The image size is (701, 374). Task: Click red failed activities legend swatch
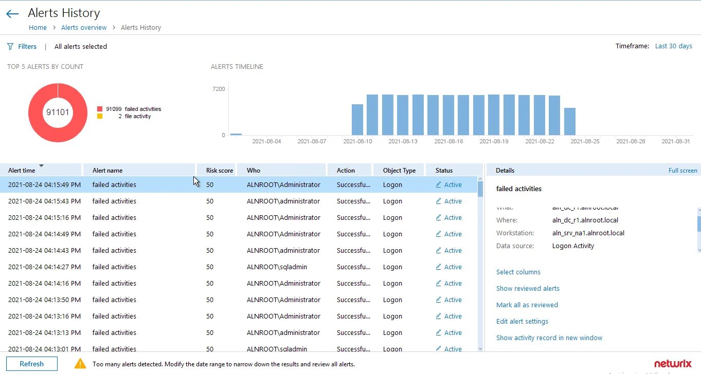coord(100,109)
